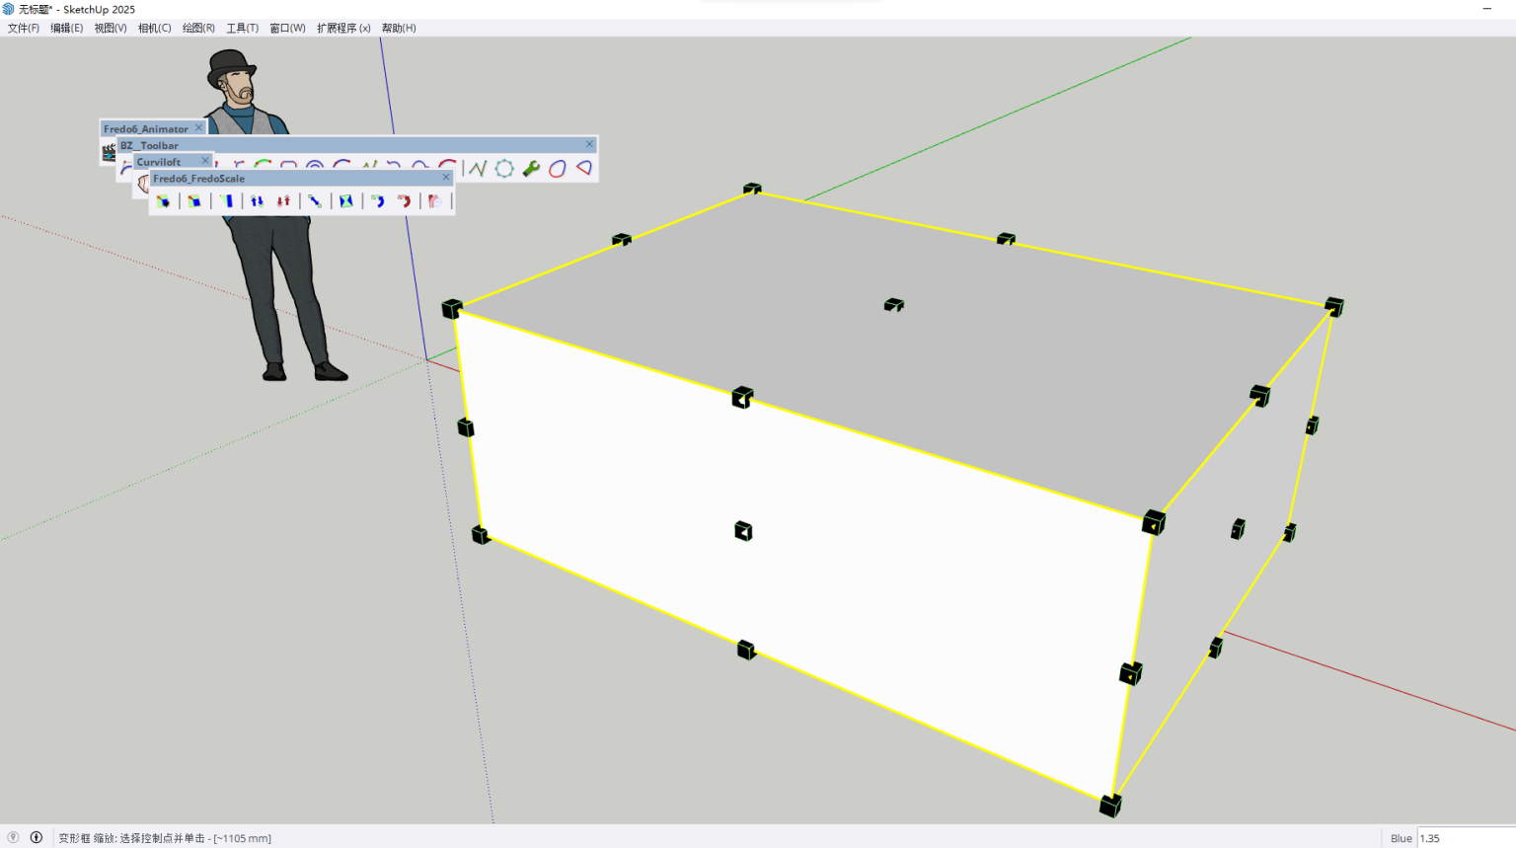Image resolution: width=1516 pixels, height=848 pixels.
Task: Select the shrinking tool with red arrows in FredoScale
Action: click(x=284, y=200)
